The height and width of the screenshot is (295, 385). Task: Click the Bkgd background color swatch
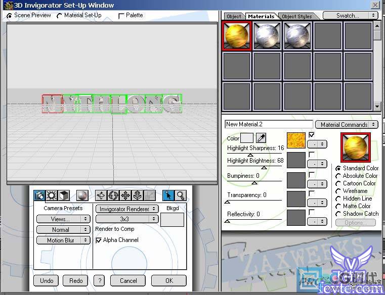[172, 220]
